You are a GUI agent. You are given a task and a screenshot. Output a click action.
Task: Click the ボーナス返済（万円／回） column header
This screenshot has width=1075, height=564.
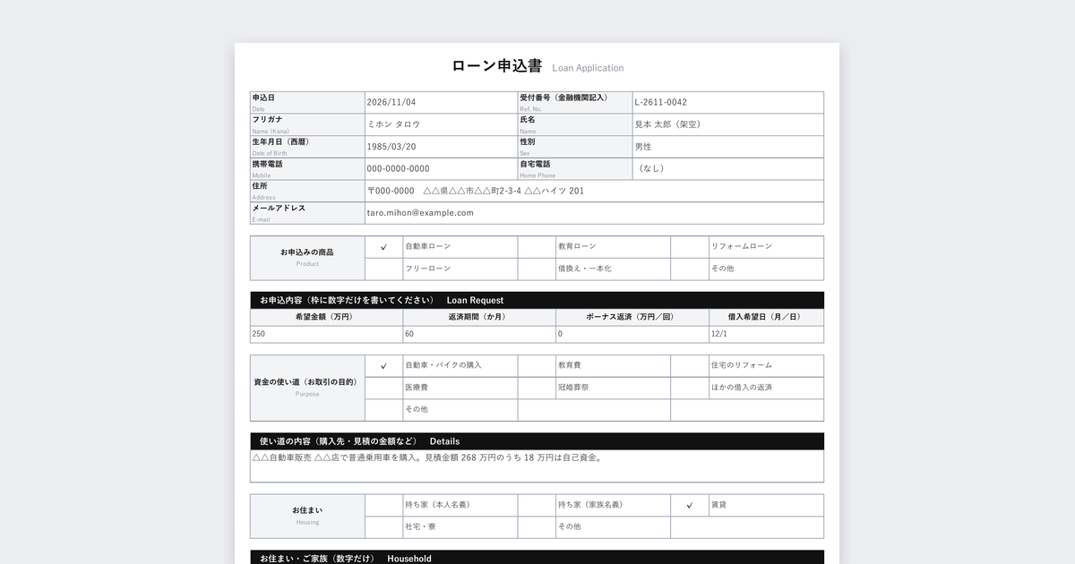click(x=632, y=317)
